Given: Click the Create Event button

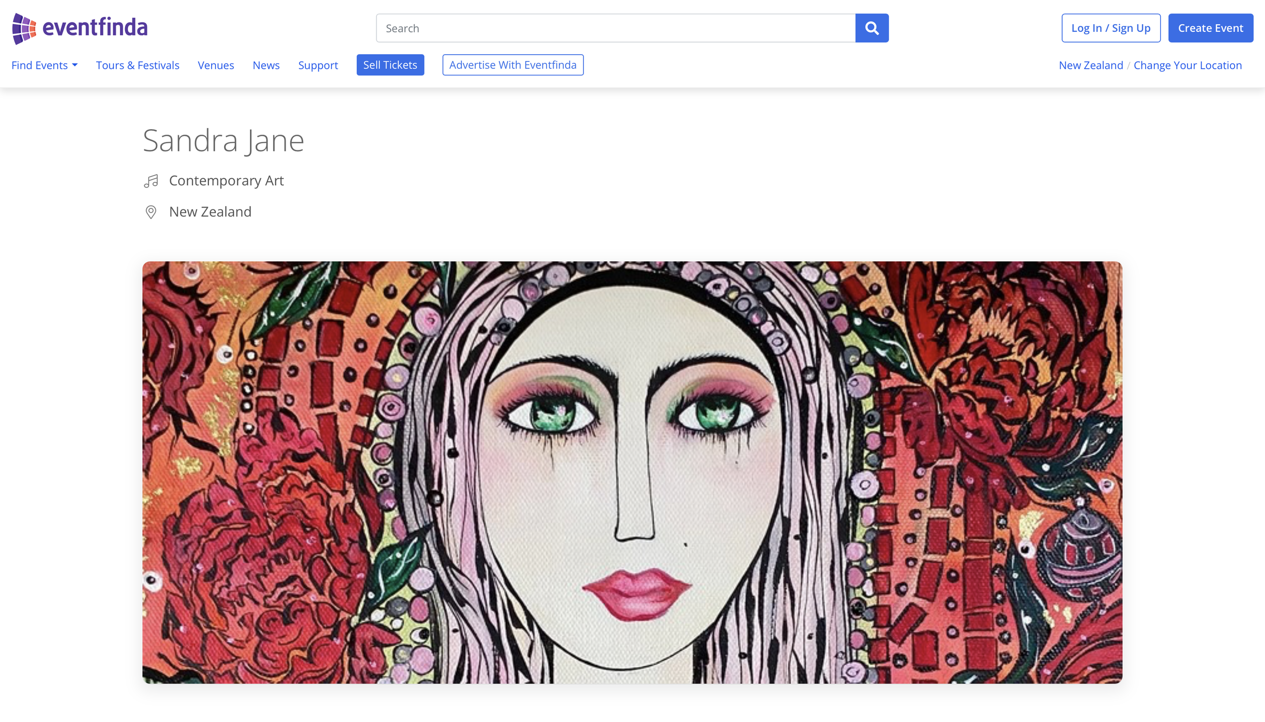Looking at the screenshot, I should [1211, 28].
